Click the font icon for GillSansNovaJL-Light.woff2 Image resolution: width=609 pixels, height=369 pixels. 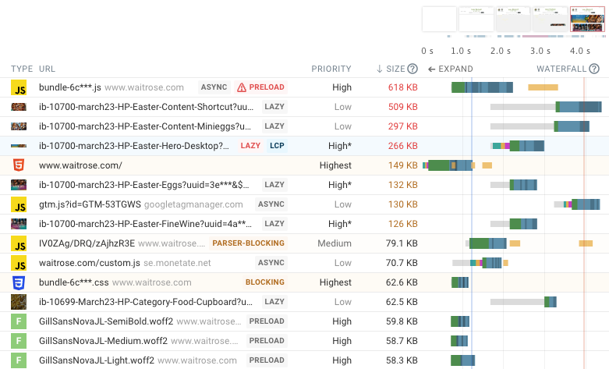(x=19, y=360)
